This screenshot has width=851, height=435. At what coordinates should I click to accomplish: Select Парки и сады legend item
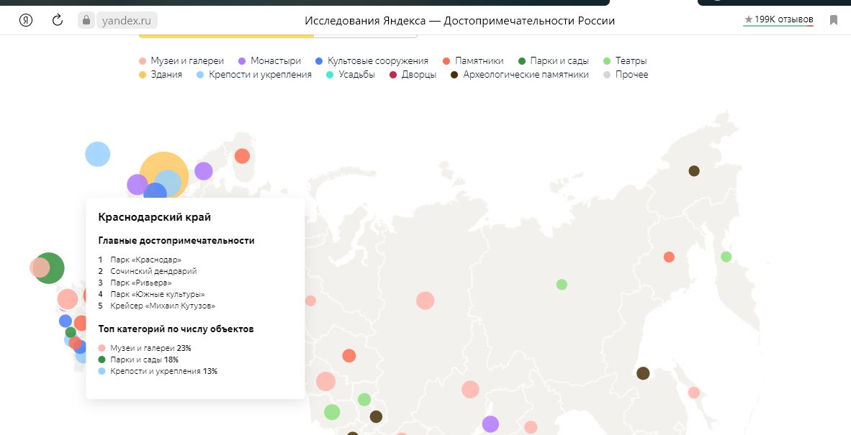coord(553,61)
